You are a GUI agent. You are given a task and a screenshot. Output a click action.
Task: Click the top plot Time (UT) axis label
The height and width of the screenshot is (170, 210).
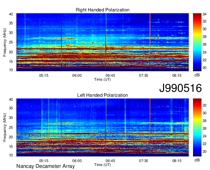(103, 79)
